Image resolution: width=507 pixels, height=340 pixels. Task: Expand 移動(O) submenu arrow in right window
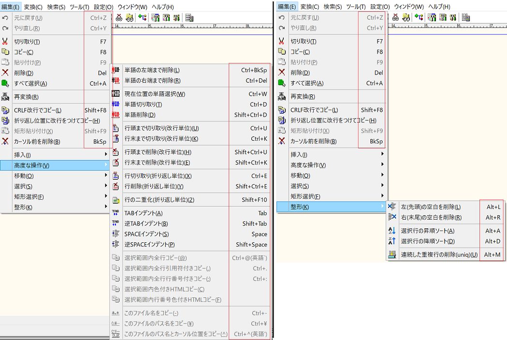click(x=382, y=175)
